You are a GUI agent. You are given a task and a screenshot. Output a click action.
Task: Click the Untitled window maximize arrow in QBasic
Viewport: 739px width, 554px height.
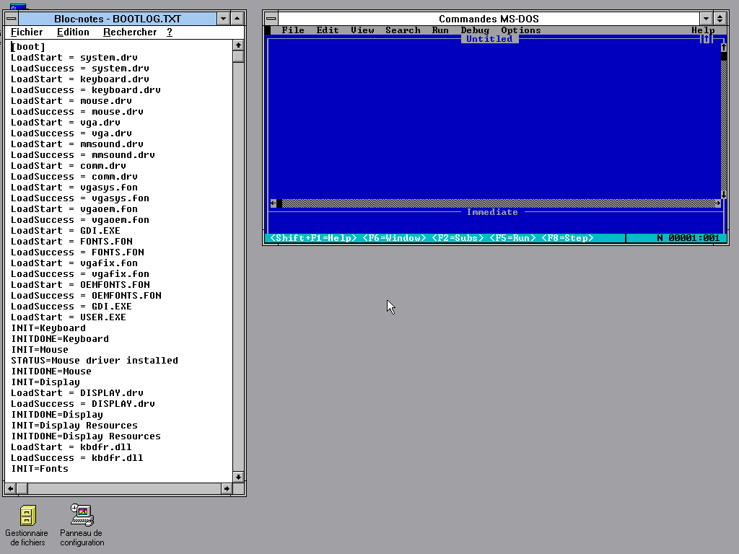point(707,39)
